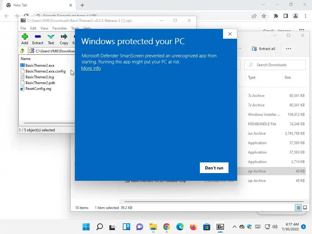Screen dimensions: 312x234
Task: Show hidden tray icons chevron
Action: [x=234, y=227]
